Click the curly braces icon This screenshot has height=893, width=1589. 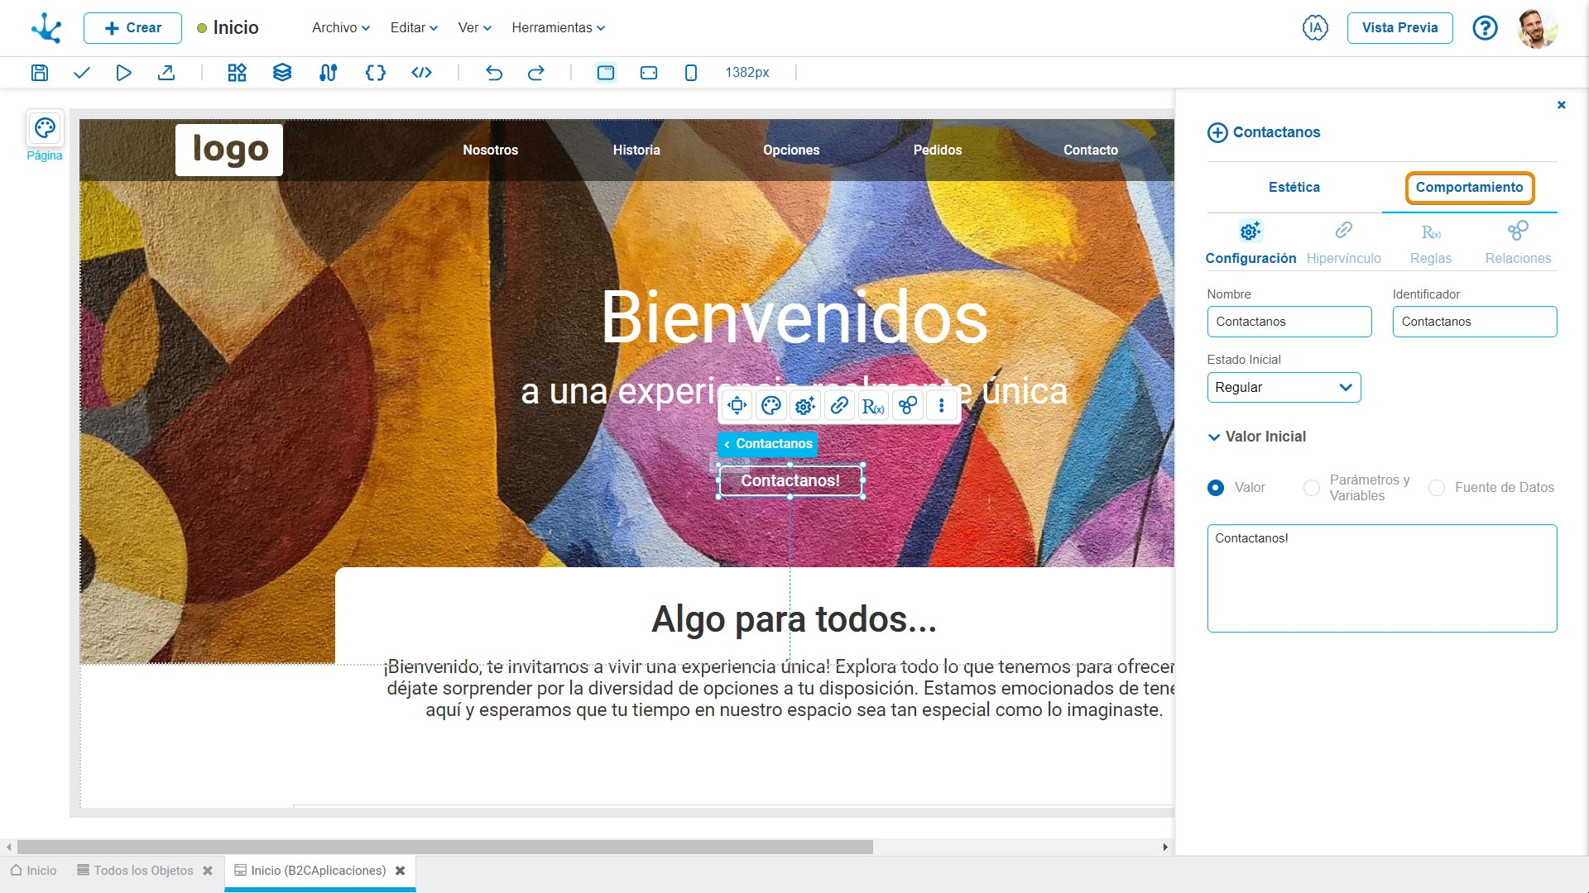(x=375, y=73)
